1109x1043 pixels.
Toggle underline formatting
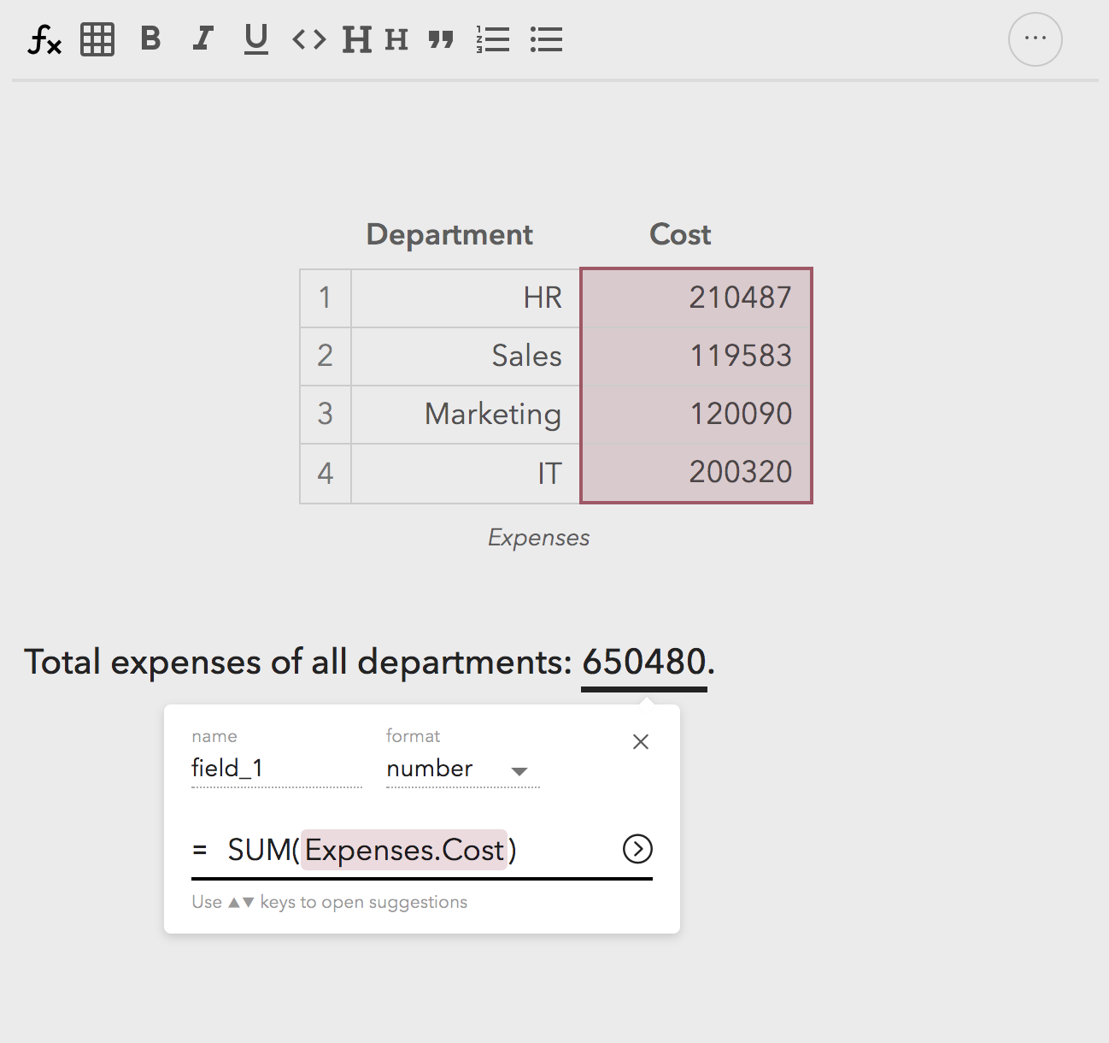255,39
